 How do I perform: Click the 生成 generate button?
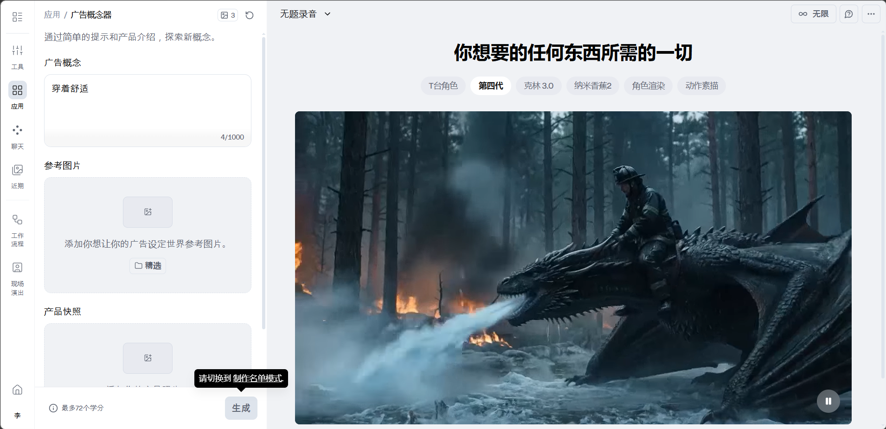coord(241,408)
